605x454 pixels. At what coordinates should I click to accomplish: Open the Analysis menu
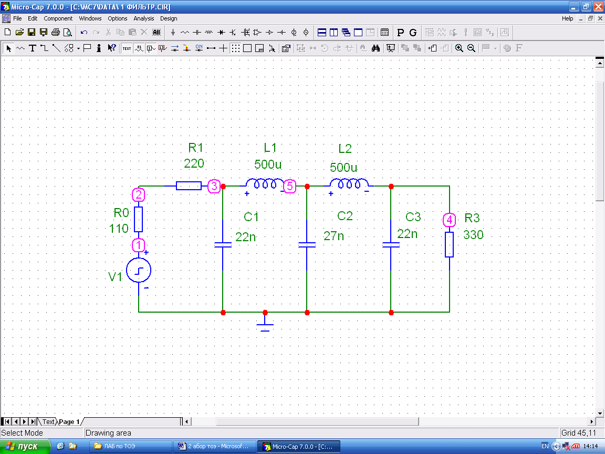click(143, 18)
